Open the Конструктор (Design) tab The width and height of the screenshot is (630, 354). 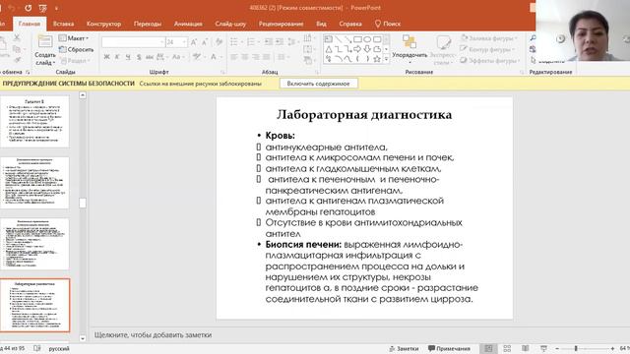click(103, 24)
